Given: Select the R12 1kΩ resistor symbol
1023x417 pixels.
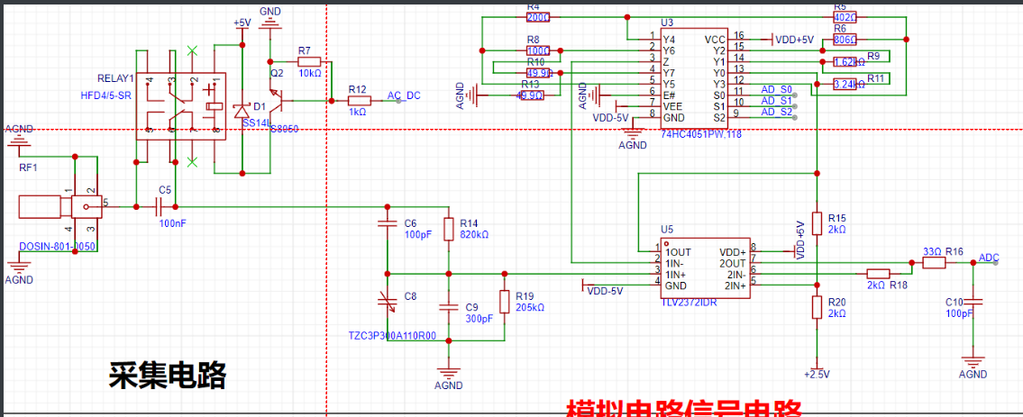Looking at the screenshot, I should pyautogui.click(x=359, y=101).
